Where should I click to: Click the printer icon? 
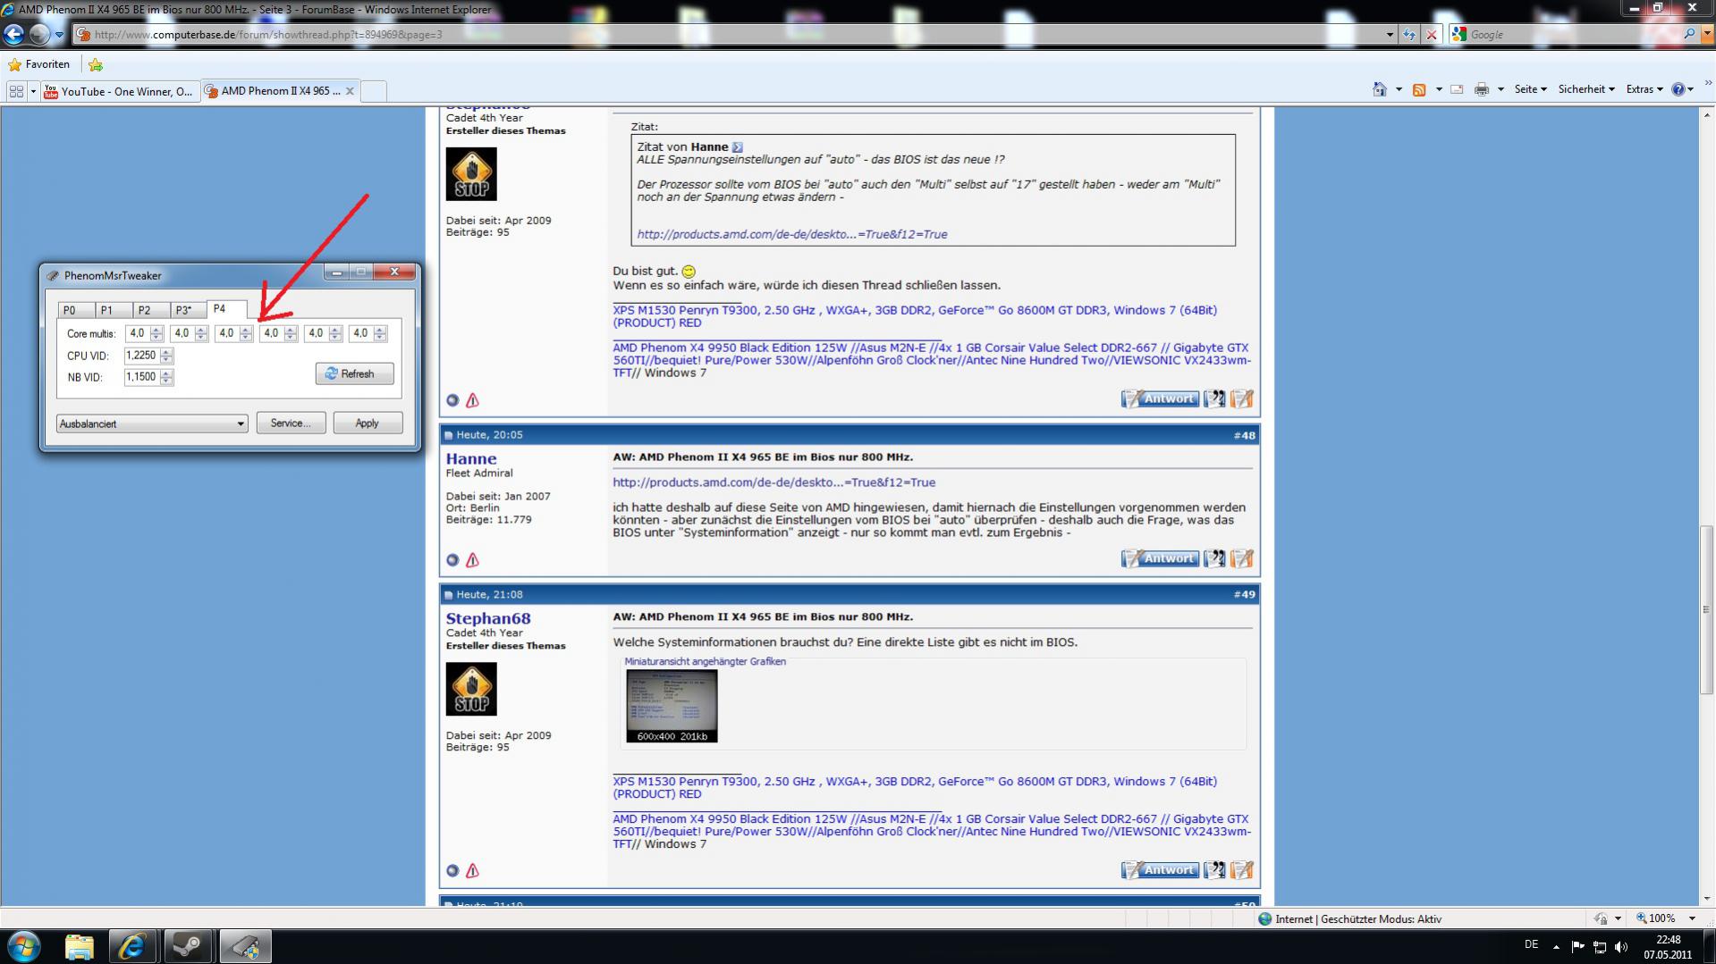(1482, 89)
